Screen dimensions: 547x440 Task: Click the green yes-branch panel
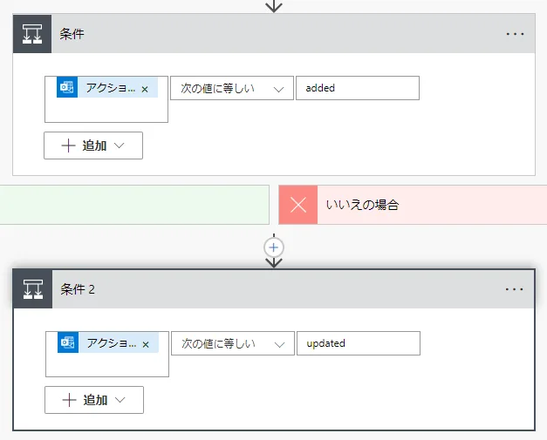(x=134, y=205)
